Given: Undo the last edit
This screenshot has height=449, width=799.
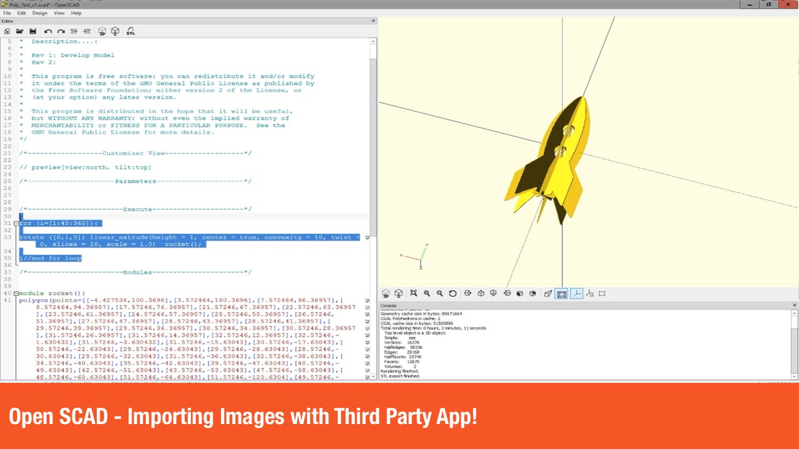Looking at the screenshot, I should pos(48,31).
